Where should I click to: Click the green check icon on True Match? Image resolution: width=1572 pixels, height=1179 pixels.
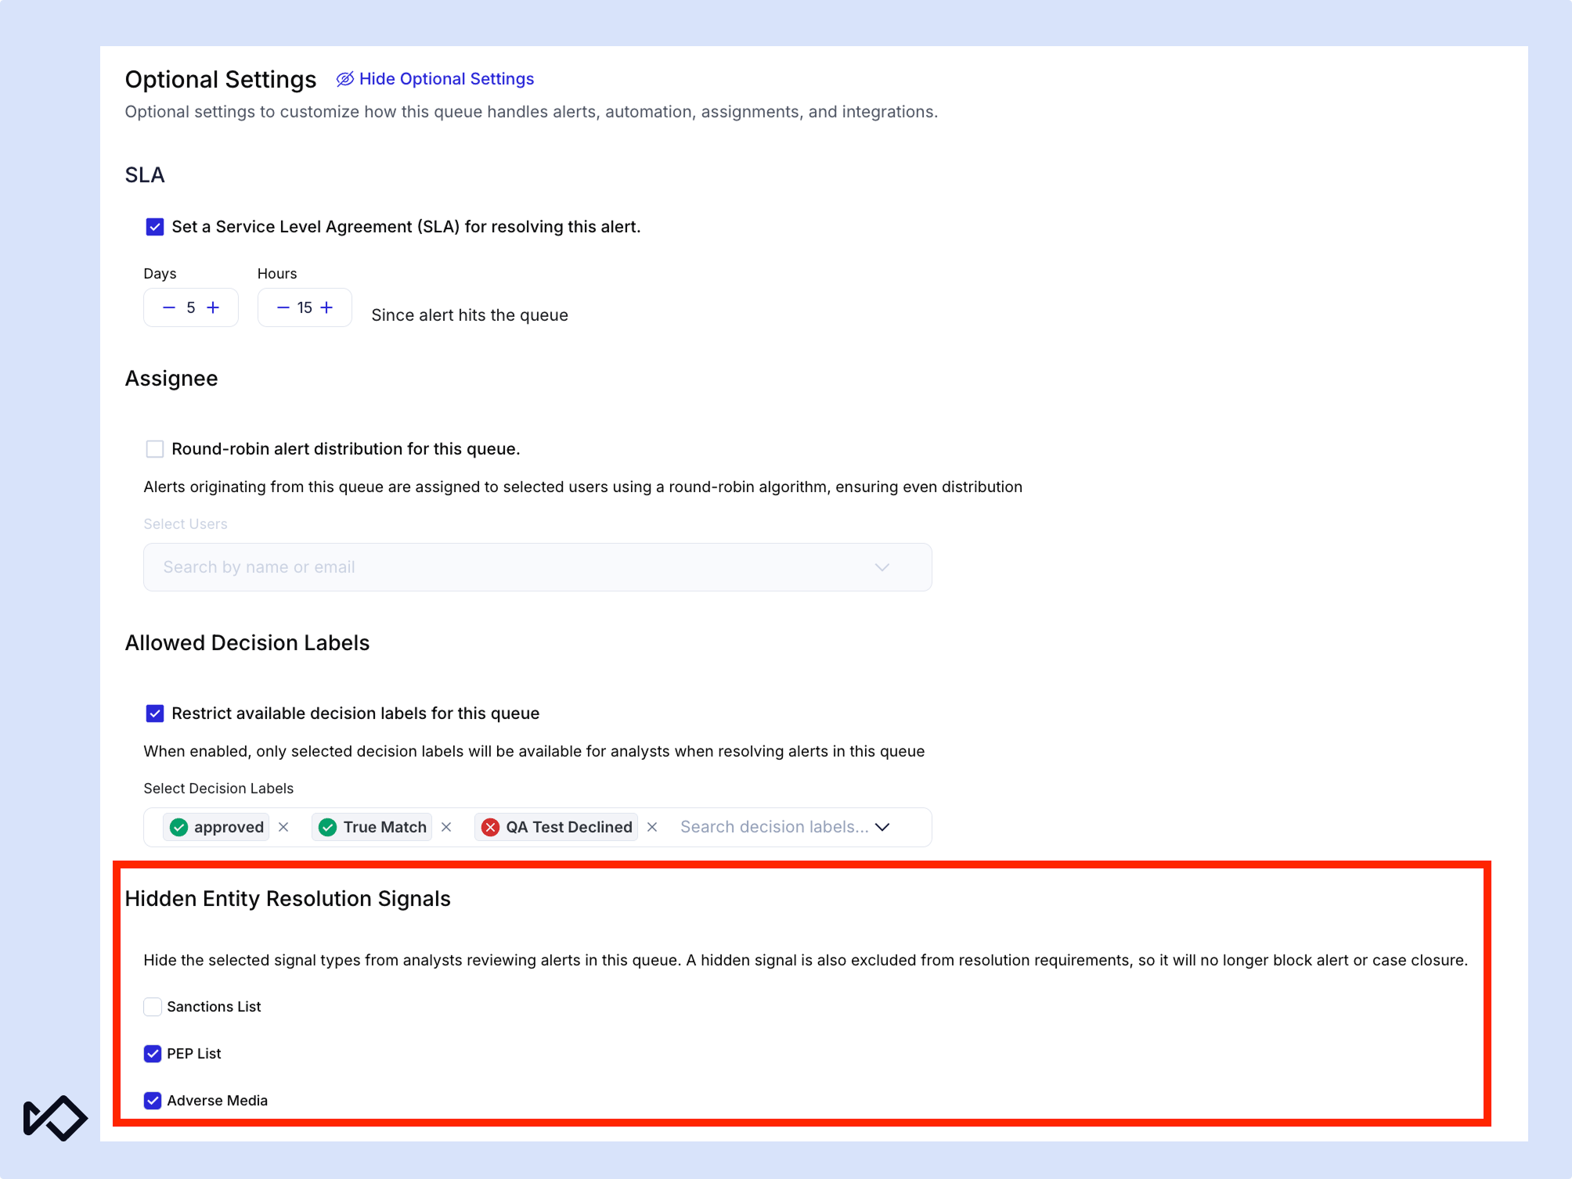click(328, 827)
